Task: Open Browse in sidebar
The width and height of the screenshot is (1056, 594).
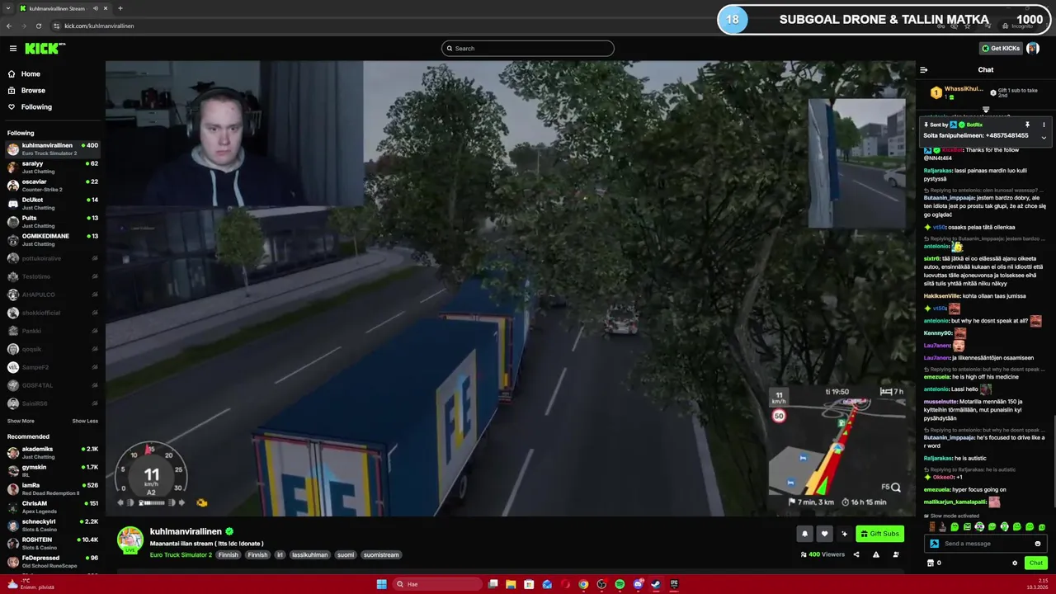Action: (33, 90)
